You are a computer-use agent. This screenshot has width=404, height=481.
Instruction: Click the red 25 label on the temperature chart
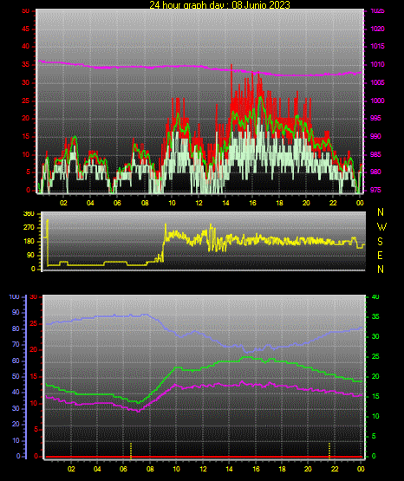(x=34, y=324)
